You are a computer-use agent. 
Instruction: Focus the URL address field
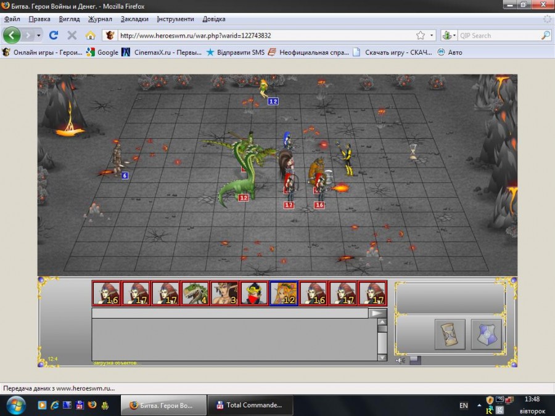pyautogui.click(x=265, y=35)
